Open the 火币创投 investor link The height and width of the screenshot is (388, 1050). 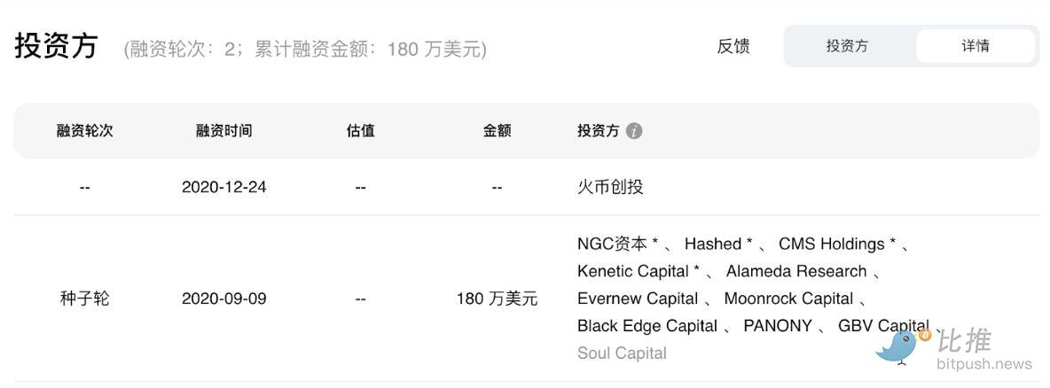[x=610, y=187]
